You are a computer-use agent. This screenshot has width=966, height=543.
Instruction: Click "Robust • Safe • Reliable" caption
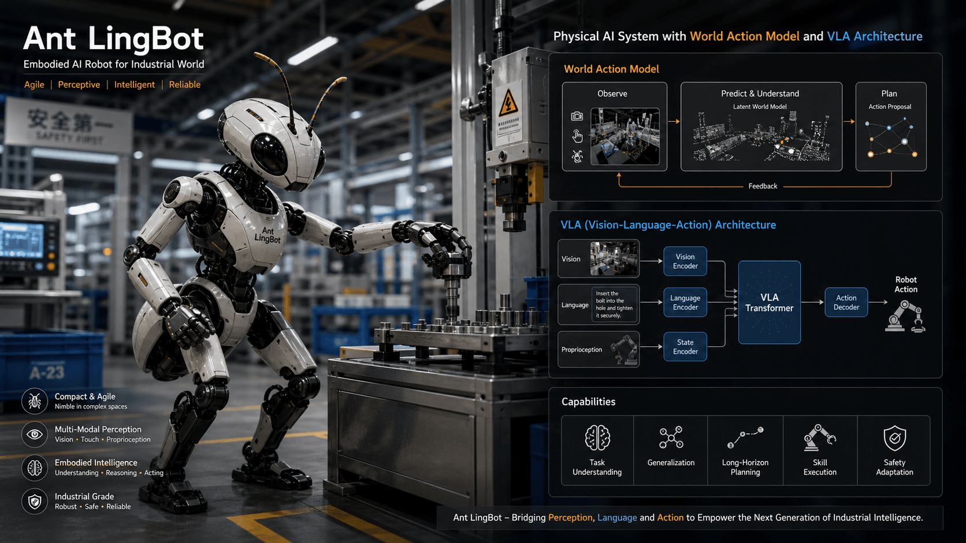[92, 507]
